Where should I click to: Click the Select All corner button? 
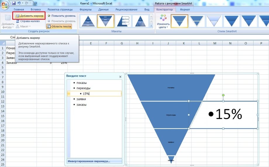[x=3, y=43]
